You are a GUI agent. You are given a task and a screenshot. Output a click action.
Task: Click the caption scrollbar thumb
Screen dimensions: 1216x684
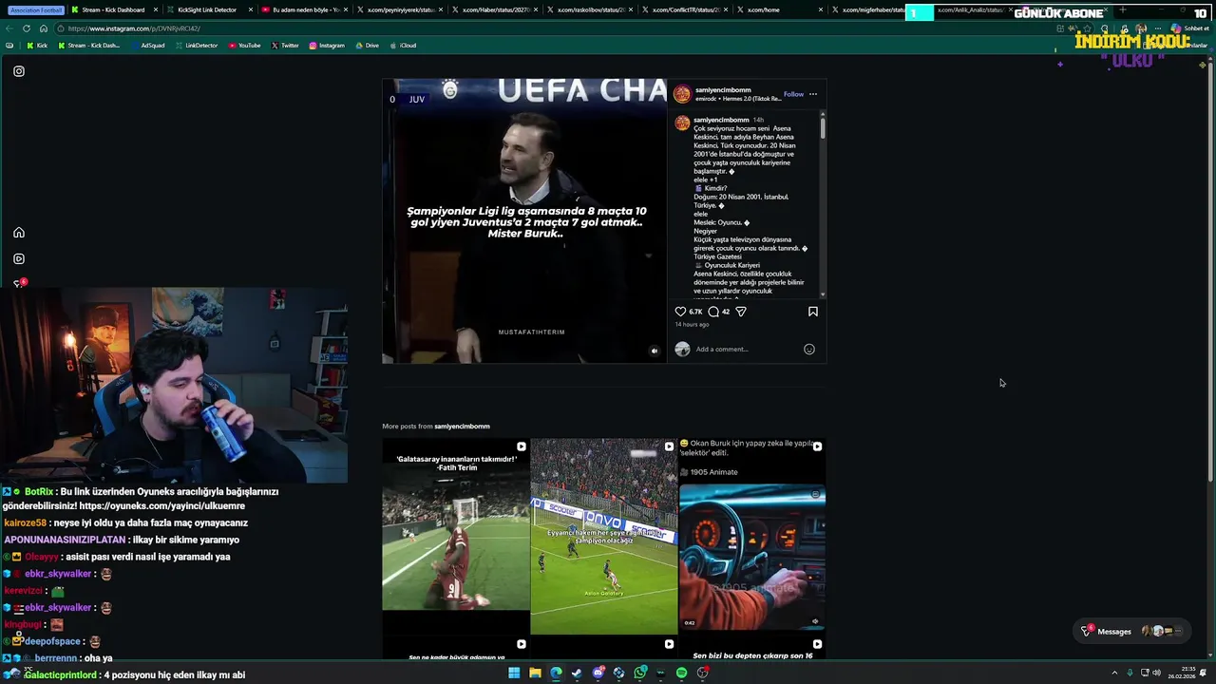tap(823, 128)
